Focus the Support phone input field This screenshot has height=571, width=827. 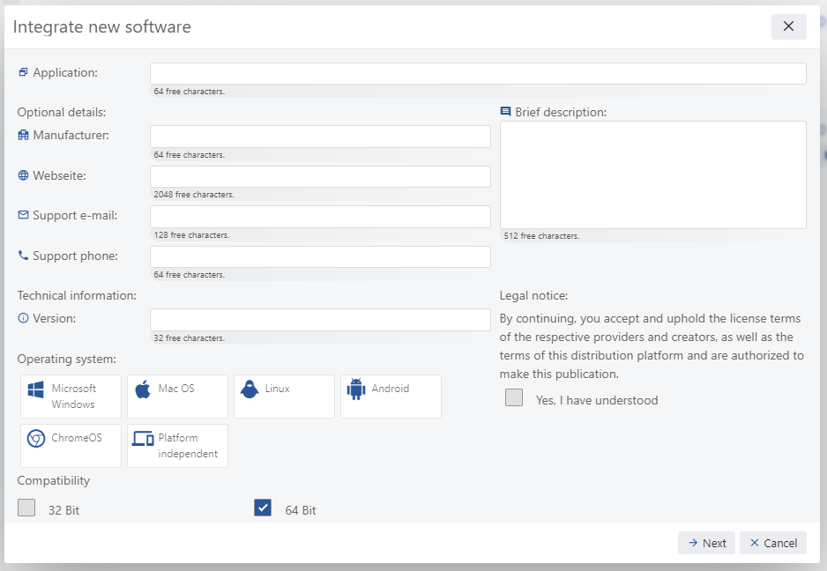coord(320,256)
